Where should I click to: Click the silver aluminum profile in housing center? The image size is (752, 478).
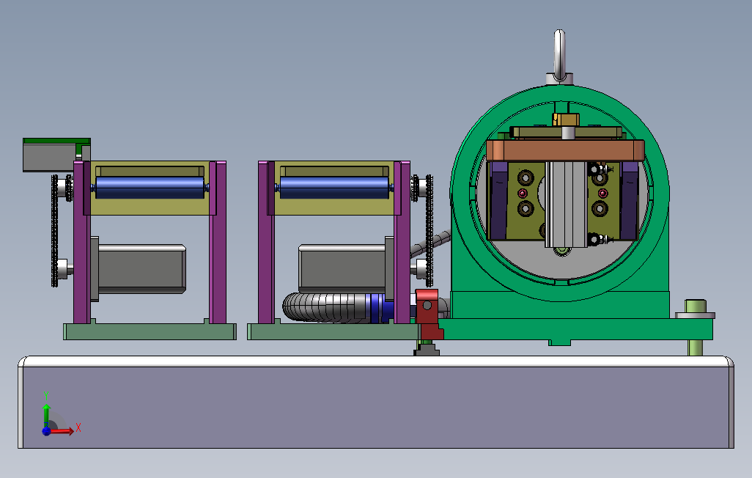click(x=566, y=205)
